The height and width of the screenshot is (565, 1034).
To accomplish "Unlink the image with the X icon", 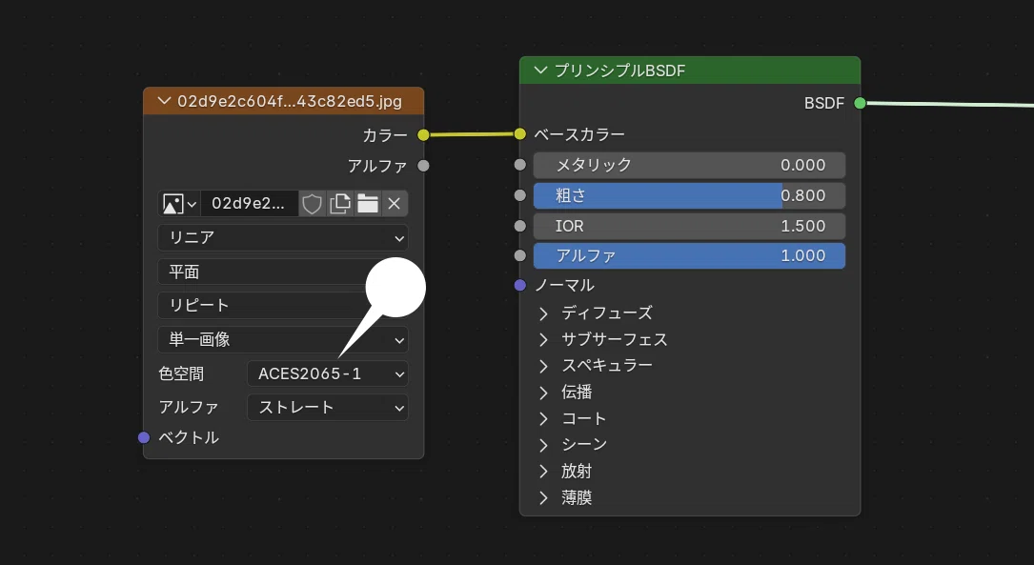I will pos(395,204).
